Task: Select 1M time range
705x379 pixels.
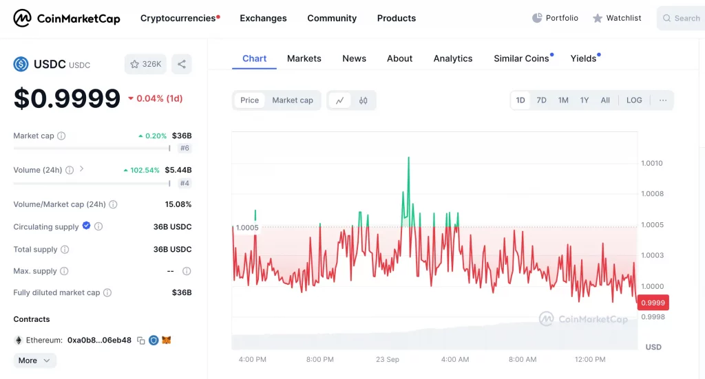Action: click(563, 100)
